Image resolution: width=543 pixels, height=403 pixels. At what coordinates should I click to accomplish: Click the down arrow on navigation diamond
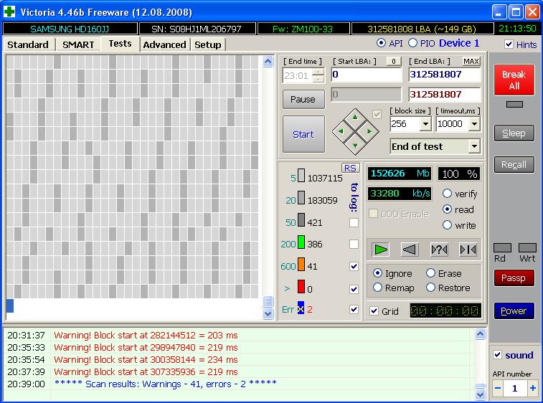(x=354, y=146)
